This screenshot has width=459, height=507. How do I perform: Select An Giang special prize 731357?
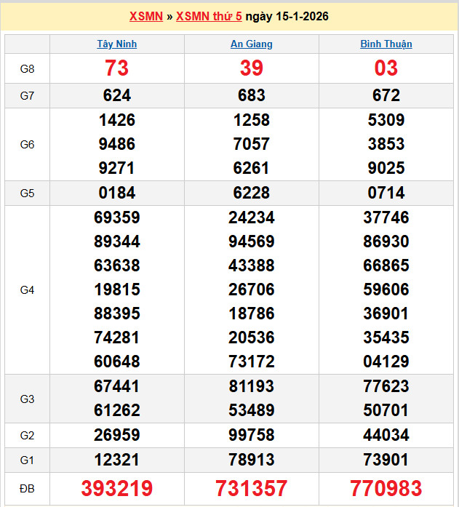[x=252, y=488]
